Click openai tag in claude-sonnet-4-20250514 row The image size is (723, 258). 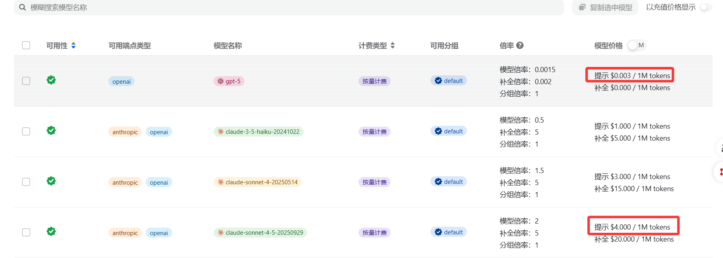click(159, 182)
